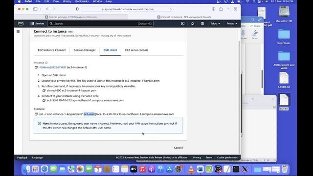
Task: Show Safari downloads
Action: [x=213, y=9]
